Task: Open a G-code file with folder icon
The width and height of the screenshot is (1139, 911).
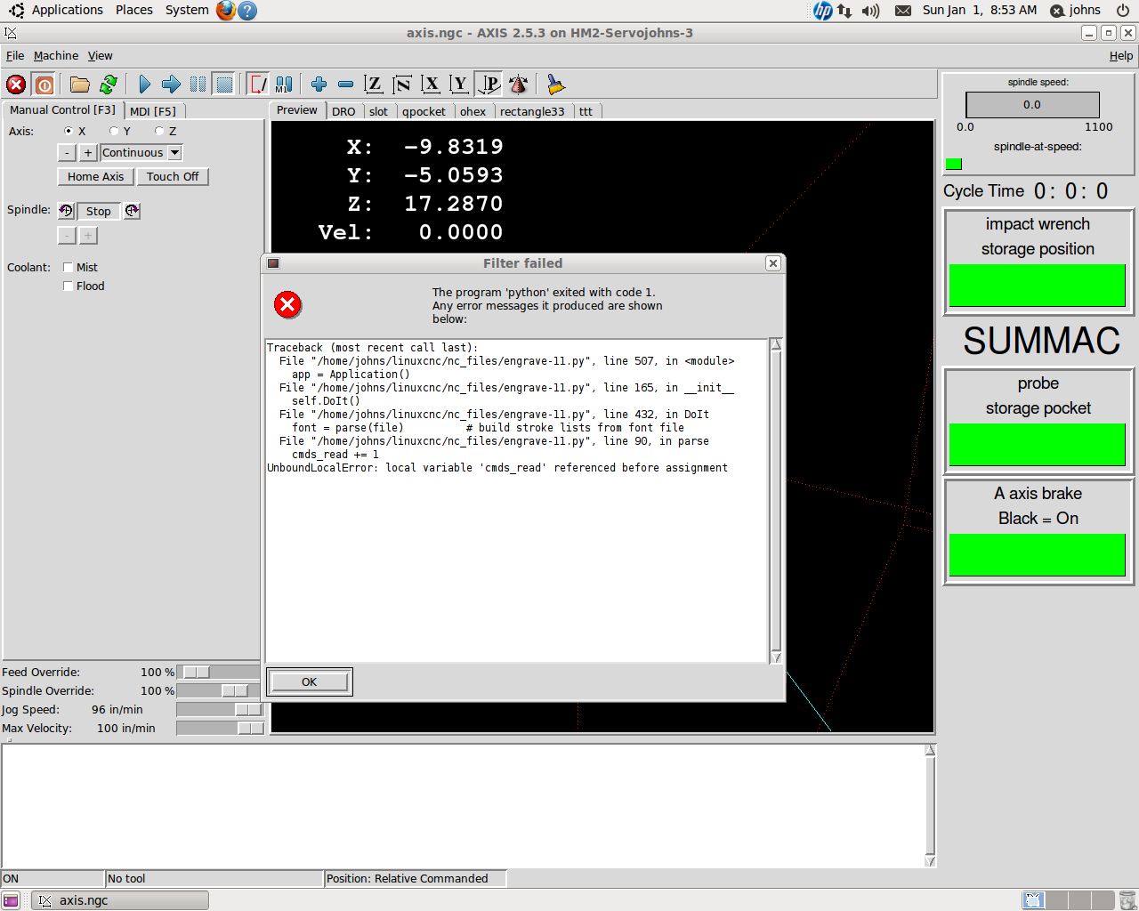Action: tap(80, 85)
